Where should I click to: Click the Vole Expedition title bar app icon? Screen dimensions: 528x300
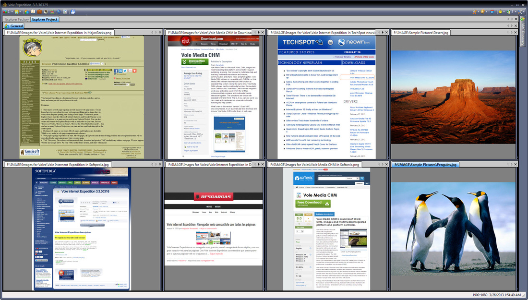[5, 5]
